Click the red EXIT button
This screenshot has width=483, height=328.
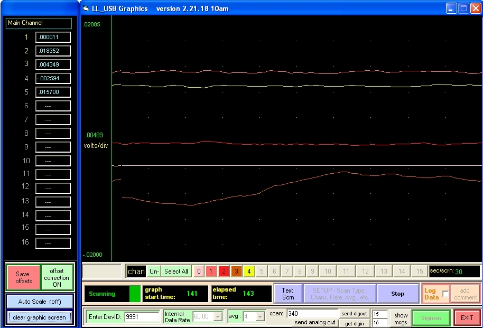(467, 318)
